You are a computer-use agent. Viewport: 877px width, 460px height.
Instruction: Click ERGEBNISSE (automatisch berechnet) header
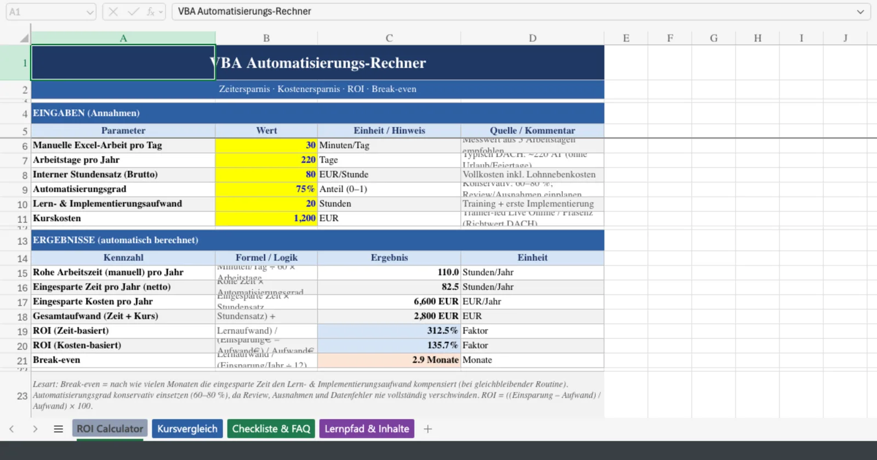pos(318,240)
